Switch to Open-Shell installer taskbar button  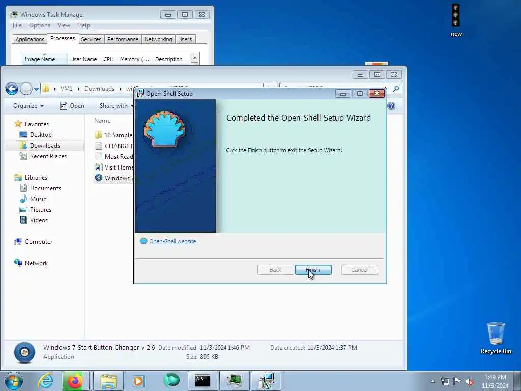(x=266, y=381)
